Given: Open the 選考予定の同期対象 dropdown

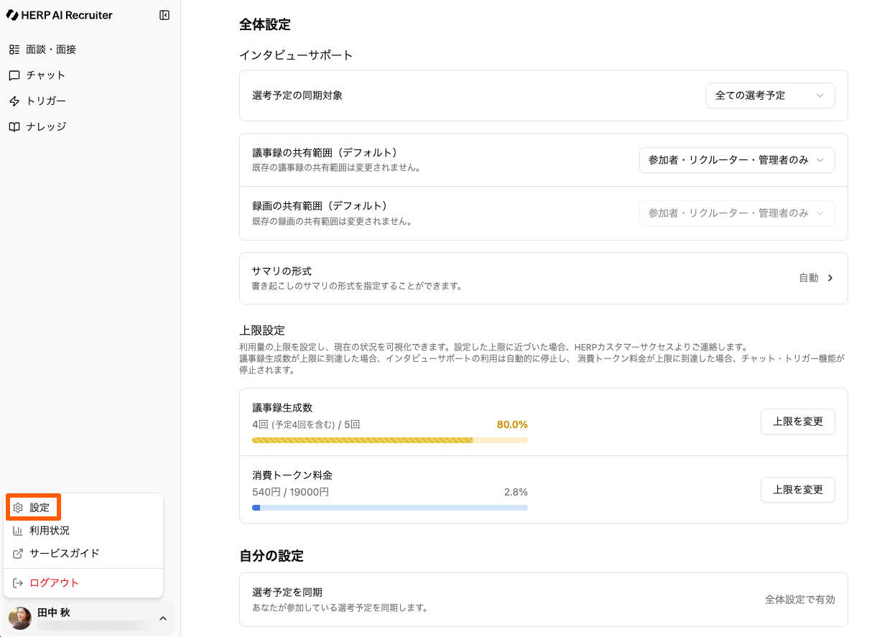Looking at the screenshot, I should pos(770,96).
